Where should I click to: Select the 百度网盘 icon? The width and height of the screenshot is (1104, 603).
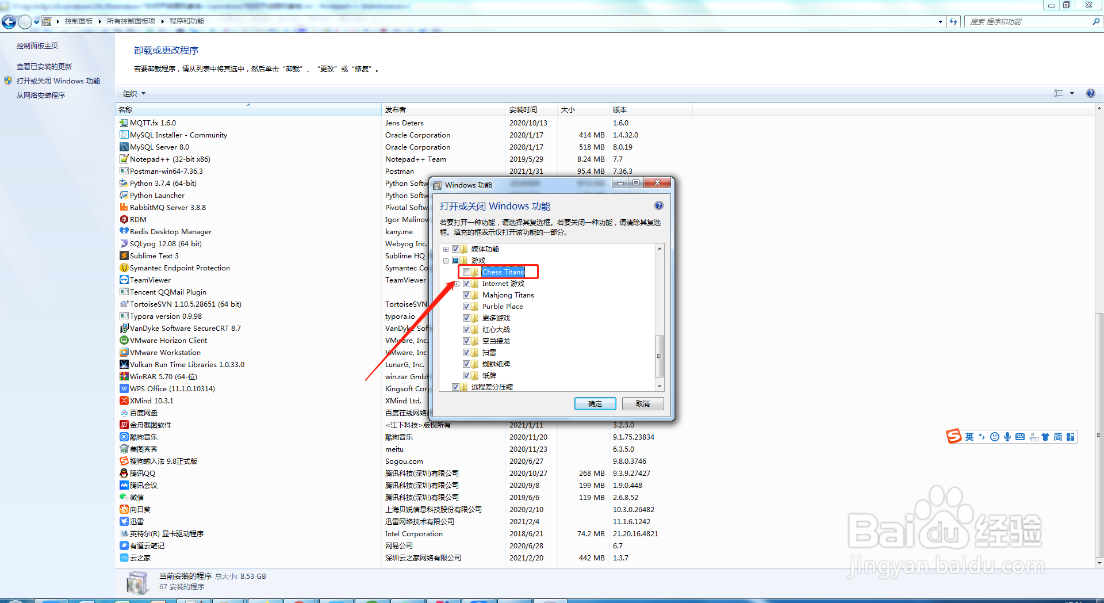click(124, 413)
